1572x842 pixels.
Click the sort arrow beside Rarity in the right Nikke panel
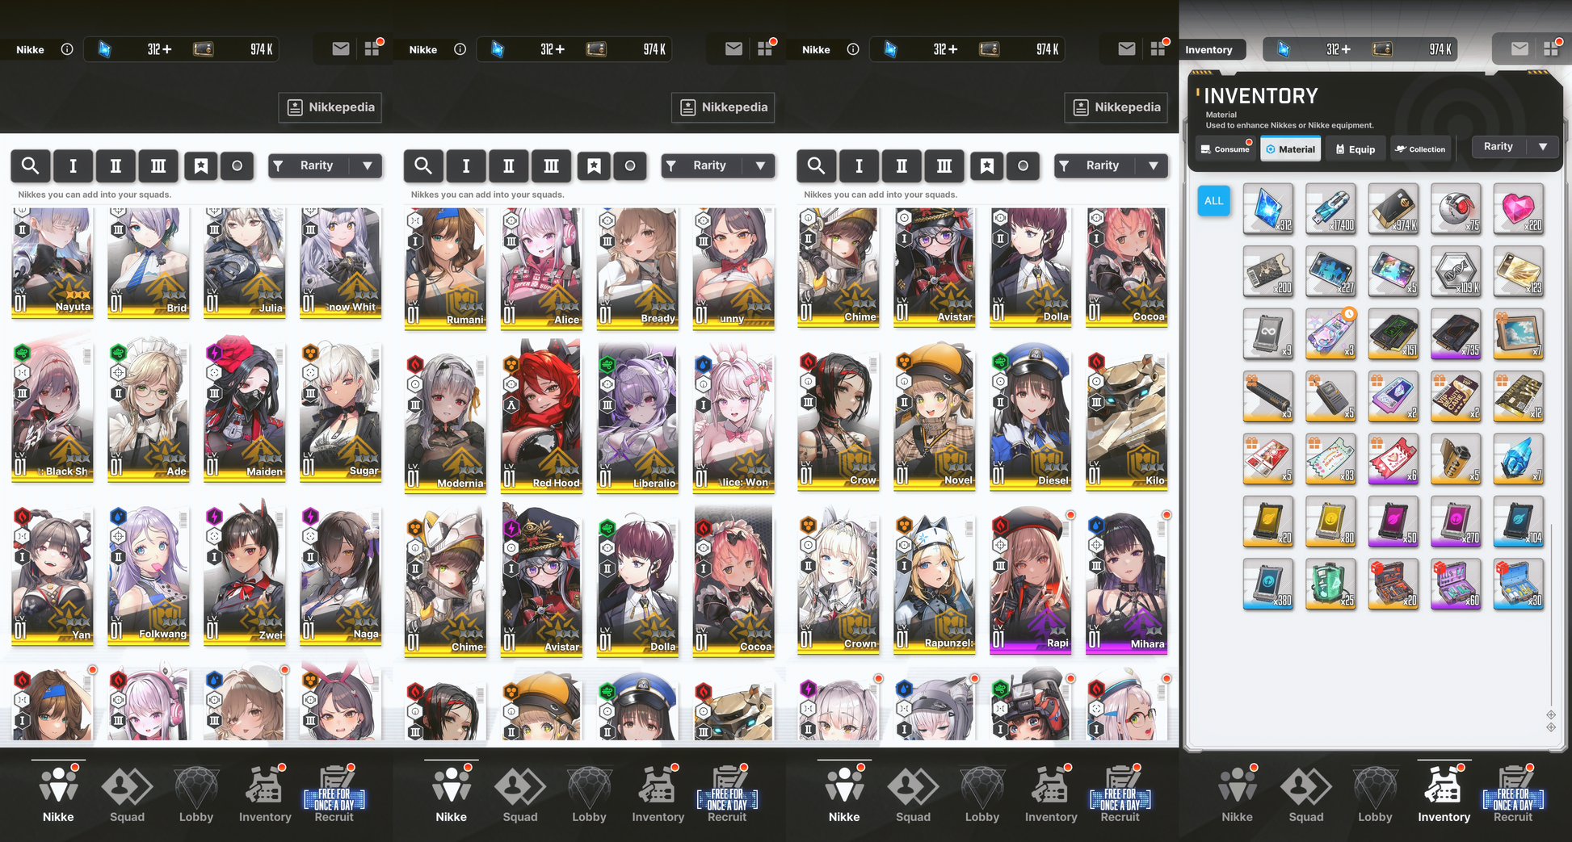[1154, 165]
